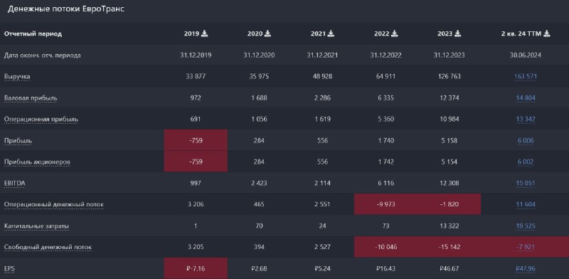
Task: Open the Операционная прибыль row label
Action: click(x=41, y=119)
